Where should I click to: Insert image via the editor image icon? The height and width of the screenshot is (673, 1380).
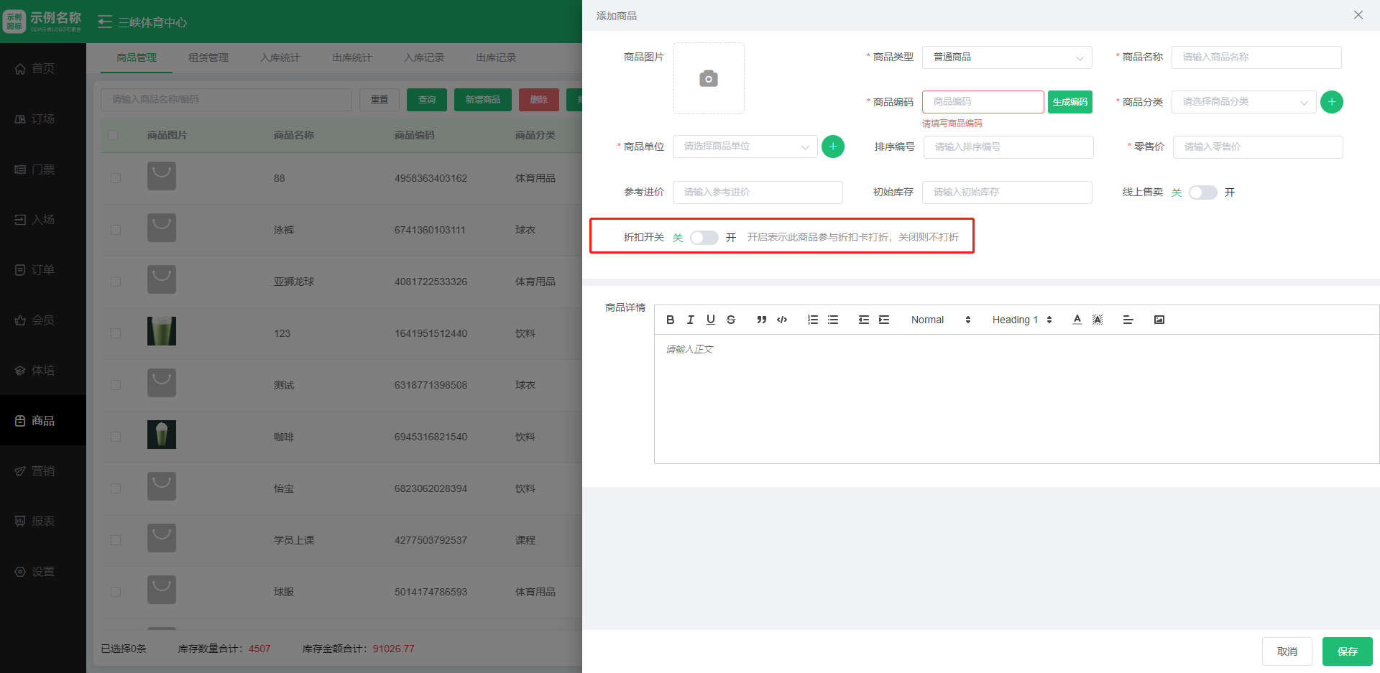pos(1159,320)
